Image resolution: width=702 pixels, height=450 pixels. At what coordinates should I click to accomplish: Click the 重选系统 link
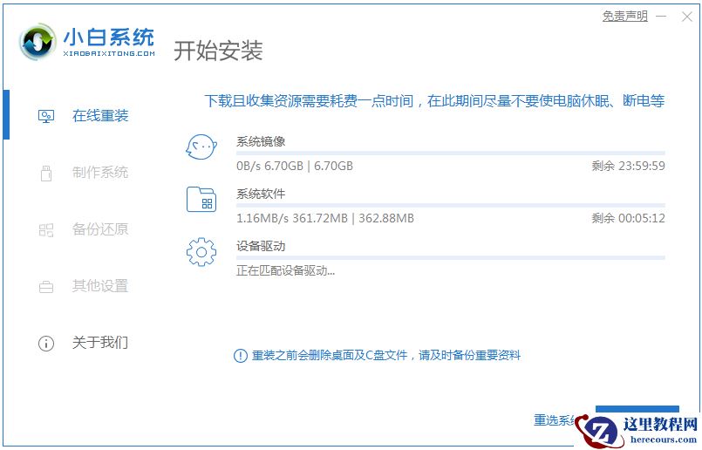click(555, 420)
